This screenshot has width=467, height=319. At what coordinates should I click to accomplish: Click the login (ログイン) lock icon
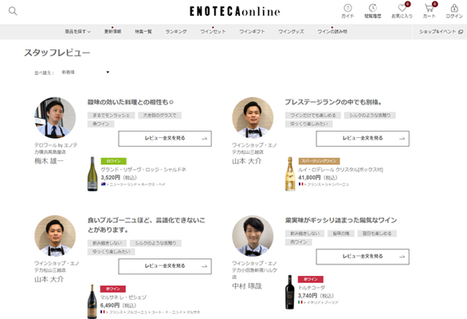pyautogui.click(x=454, y=11)
